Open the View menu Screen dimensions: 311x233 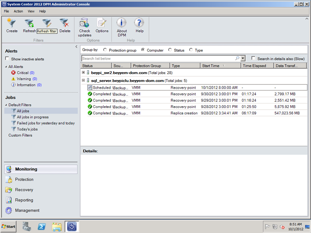click(31, 11)
